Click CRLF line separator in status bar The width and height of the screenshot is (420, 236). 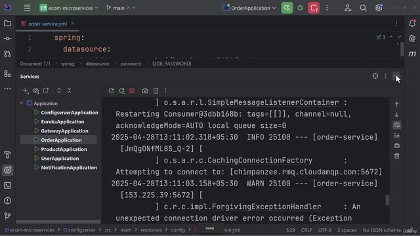[x=306, y=230]
